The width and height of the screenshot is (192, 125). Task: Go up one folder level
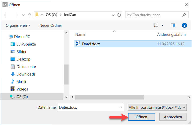30,15
